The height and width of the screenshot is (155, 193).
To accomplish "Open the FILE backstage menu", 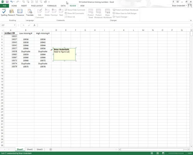I will (x=5, y=6).
